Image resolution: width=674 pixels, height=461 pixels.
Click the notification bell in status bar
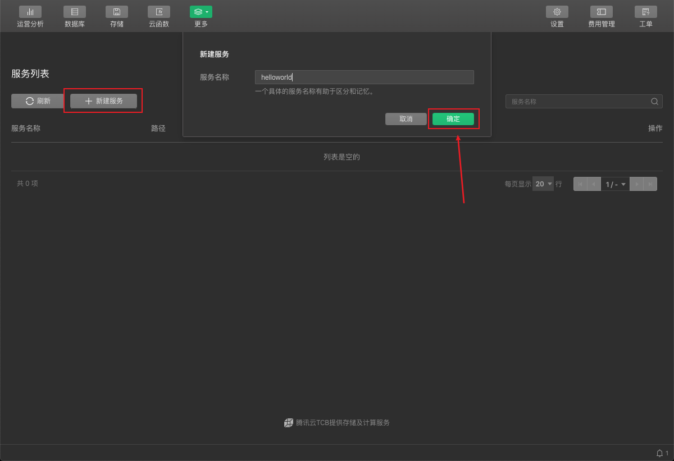[x=660, y=453]
